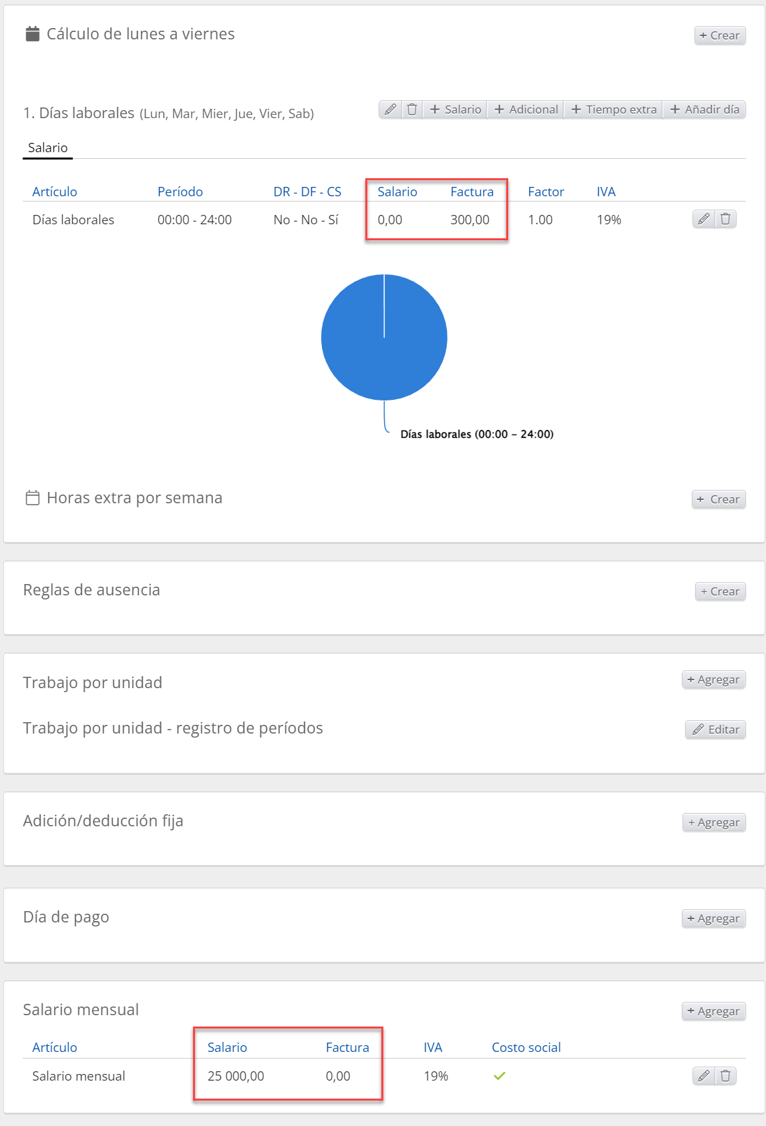Click Editar for Trabajo por unidad períodos
This screenshot has height=1126, width=766.
coord(715,730)
